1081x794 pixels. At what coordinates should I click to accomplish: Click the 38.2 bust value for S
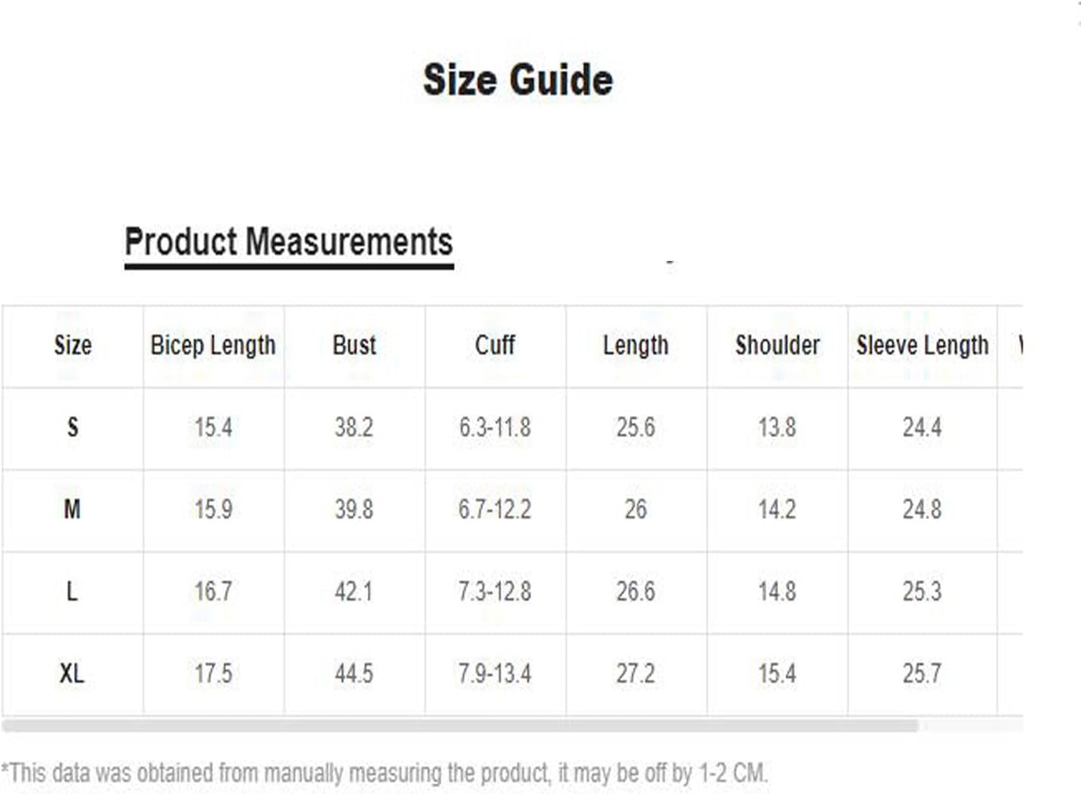coord(354,428)
